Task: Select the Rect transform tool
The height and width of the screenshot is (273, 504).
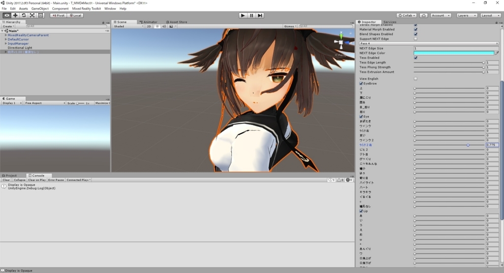Action: pos(40,15)
